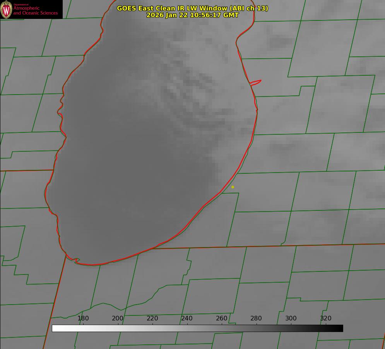Click the colorbar label 220
The image size is (385, 349).
[152, 318]
